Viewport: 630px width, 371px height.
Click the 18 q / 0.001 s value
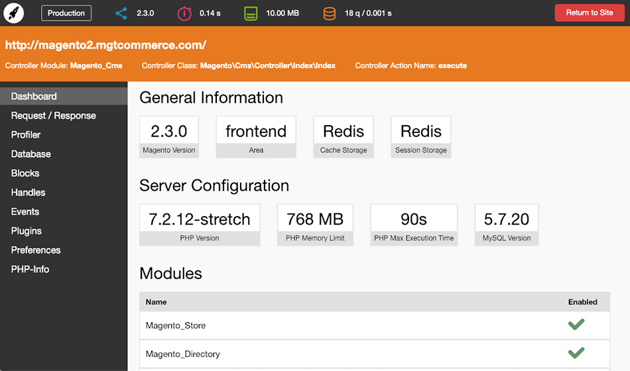(368, 13)
